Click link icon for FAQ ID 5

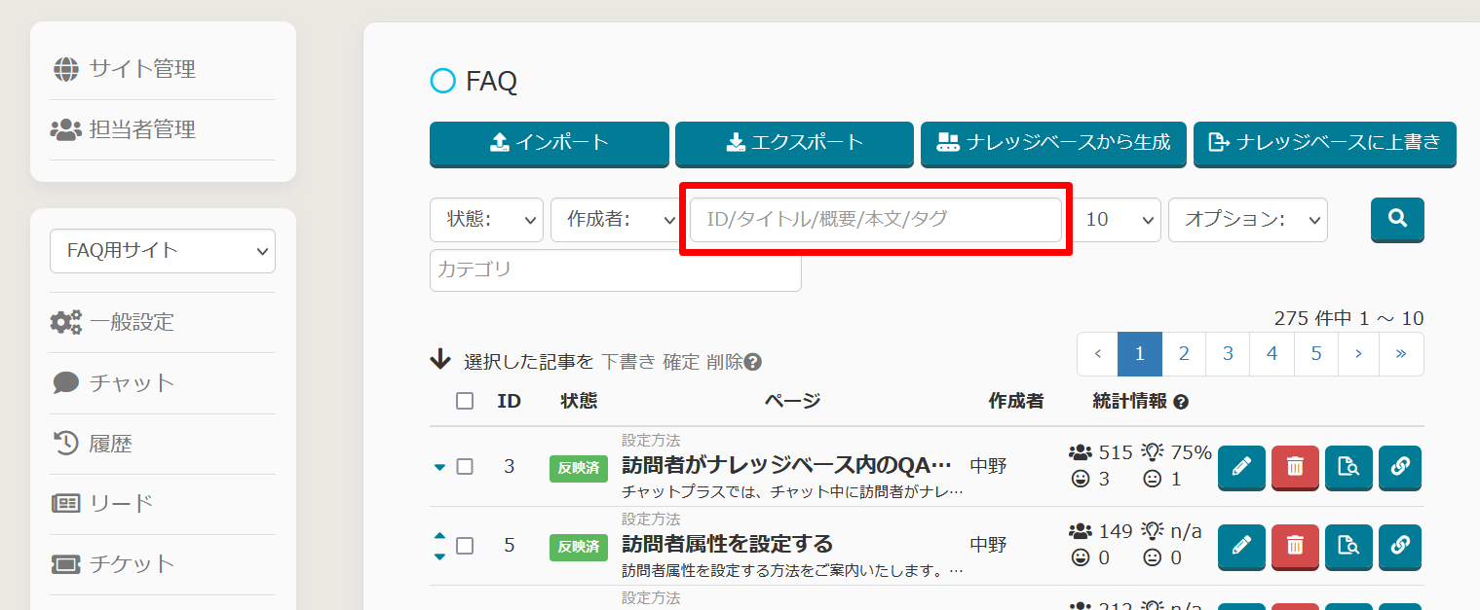1400,546
